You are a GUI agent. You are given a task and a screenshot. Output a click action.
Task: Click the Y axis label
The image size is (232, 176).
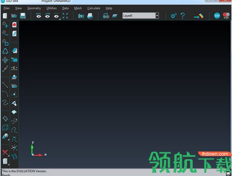(x=32, y=142)
